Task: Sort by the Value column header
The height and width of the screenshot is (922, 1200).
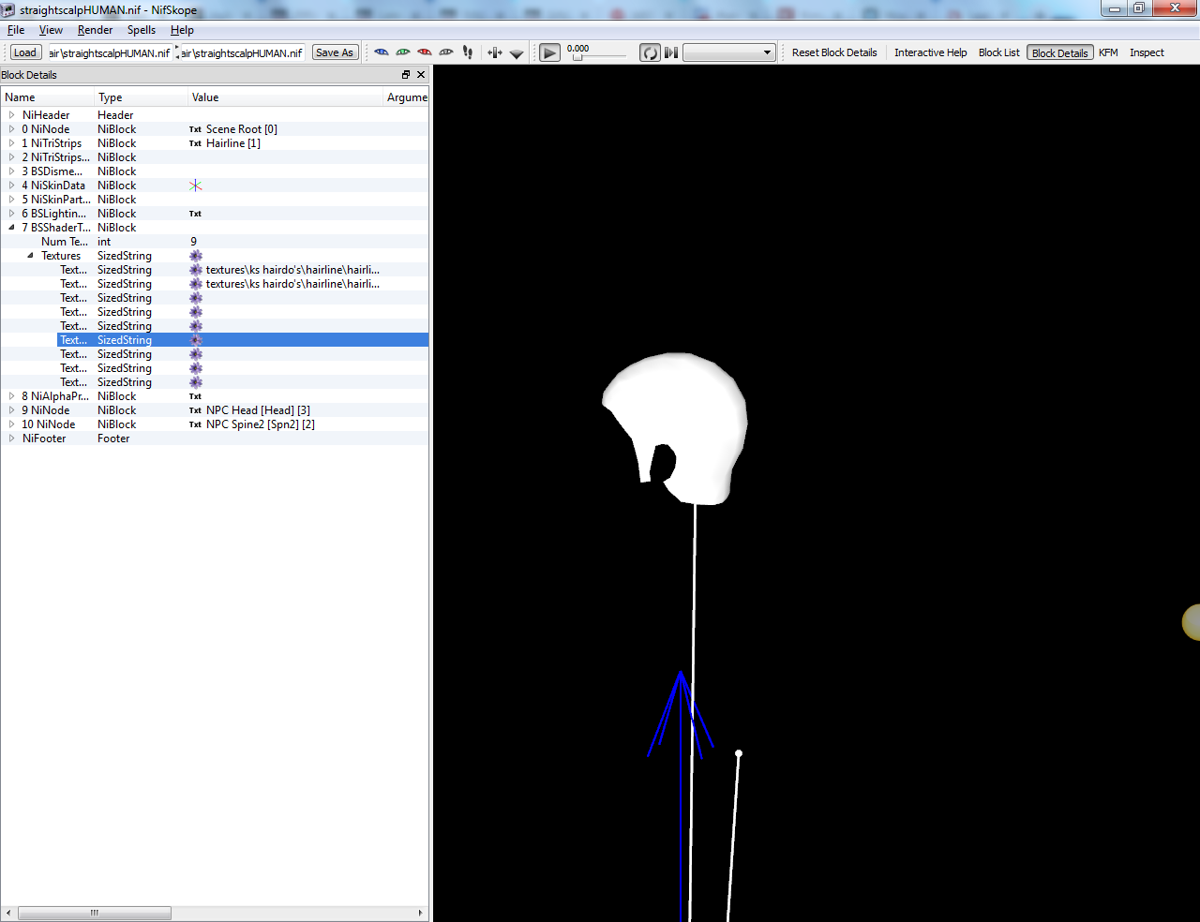Action: (285, 97)
